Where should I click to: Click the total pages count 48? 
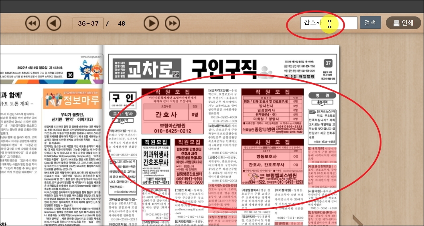tap(122, 24)
